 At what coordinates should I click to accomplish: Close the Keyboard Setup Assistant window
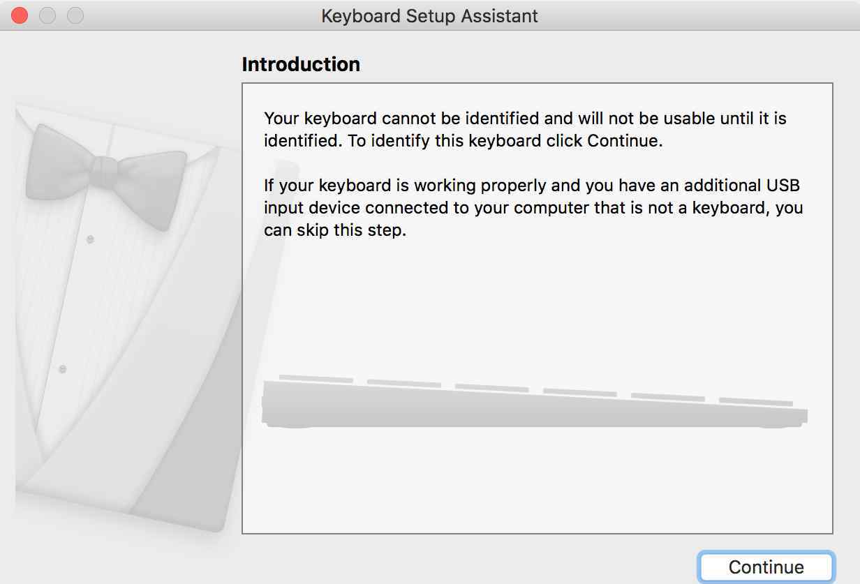point(20,15)
